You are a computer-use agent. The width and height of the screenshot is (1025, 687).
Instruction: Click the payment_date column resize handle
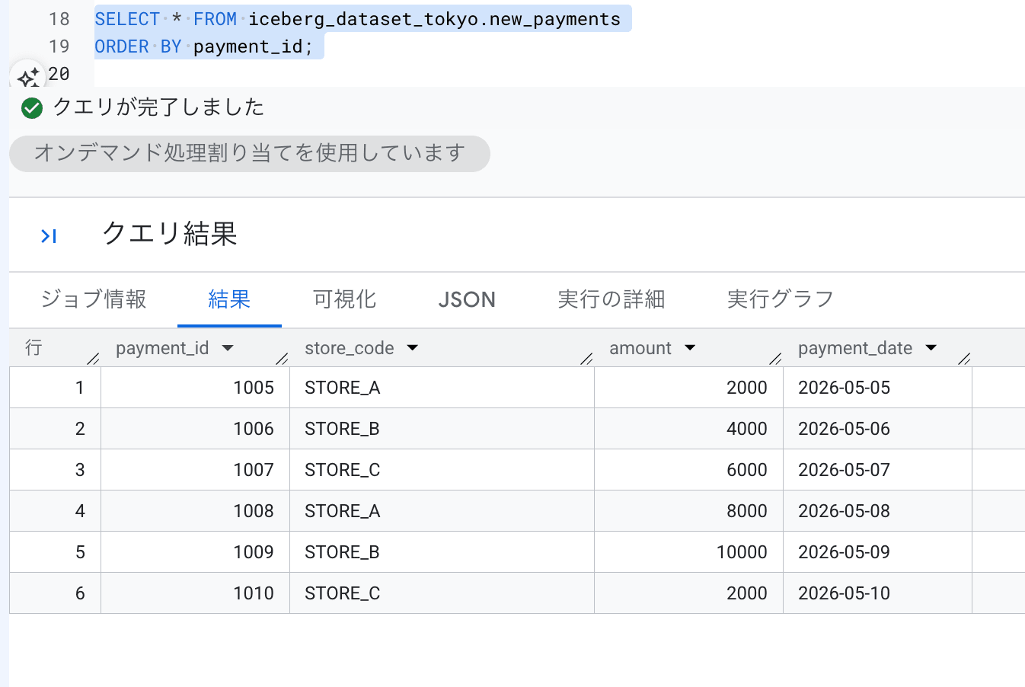coord(964,358)
